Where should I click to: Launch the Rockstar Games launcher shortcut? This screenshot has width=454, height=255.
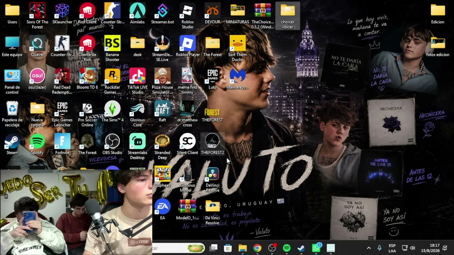[112, 81]
